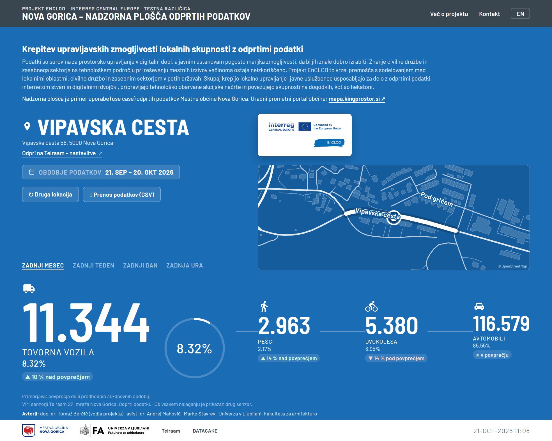The height and width of the screenshot is (441, 552).
Task: Click the '≈ v povprečju' car badge
Action: (492, 355)
